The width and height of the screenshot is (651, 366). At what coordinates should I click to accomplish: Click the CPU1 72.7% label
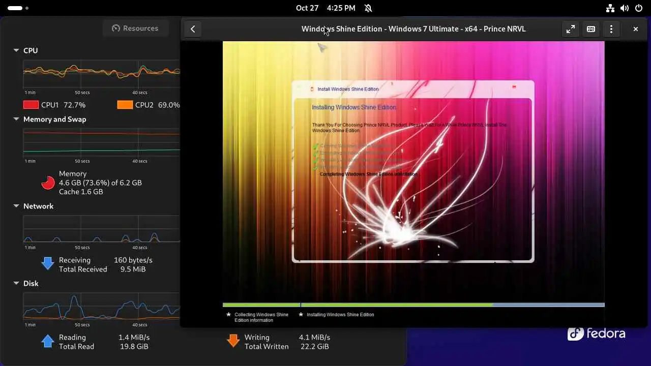pos(64,105)
